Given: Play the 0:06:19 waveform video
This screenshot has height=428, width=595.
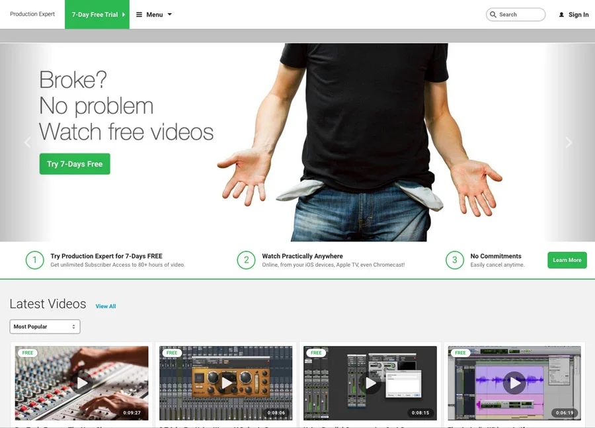Looking at the screenshot, I should (x=514, y=383).
